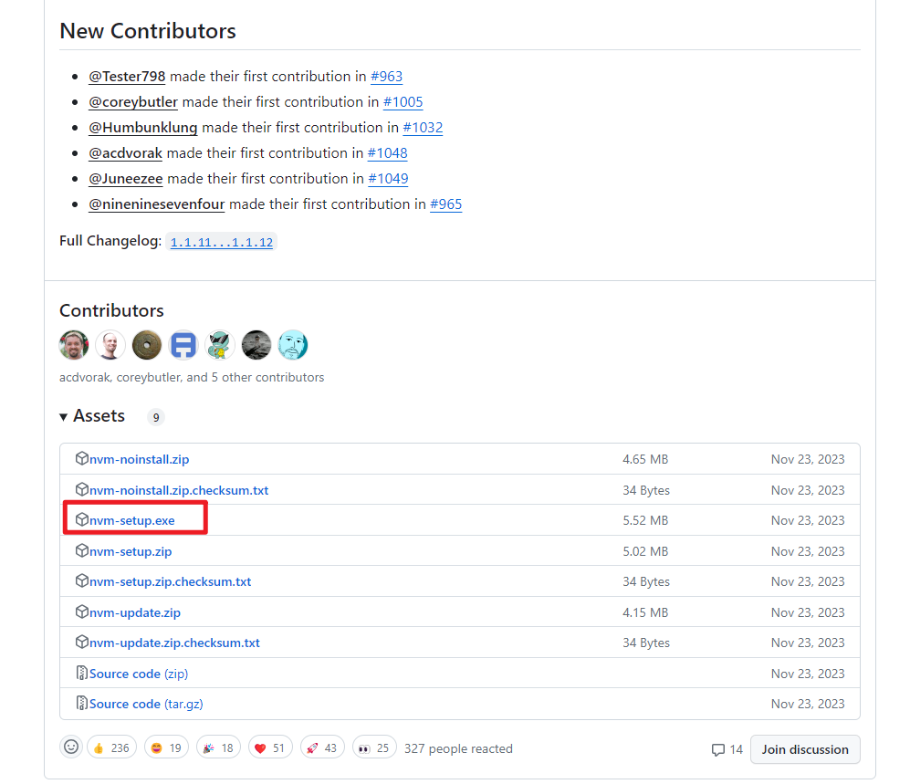
Task: Open the Squirtle with sunglasses avatar
Action: 220,345
